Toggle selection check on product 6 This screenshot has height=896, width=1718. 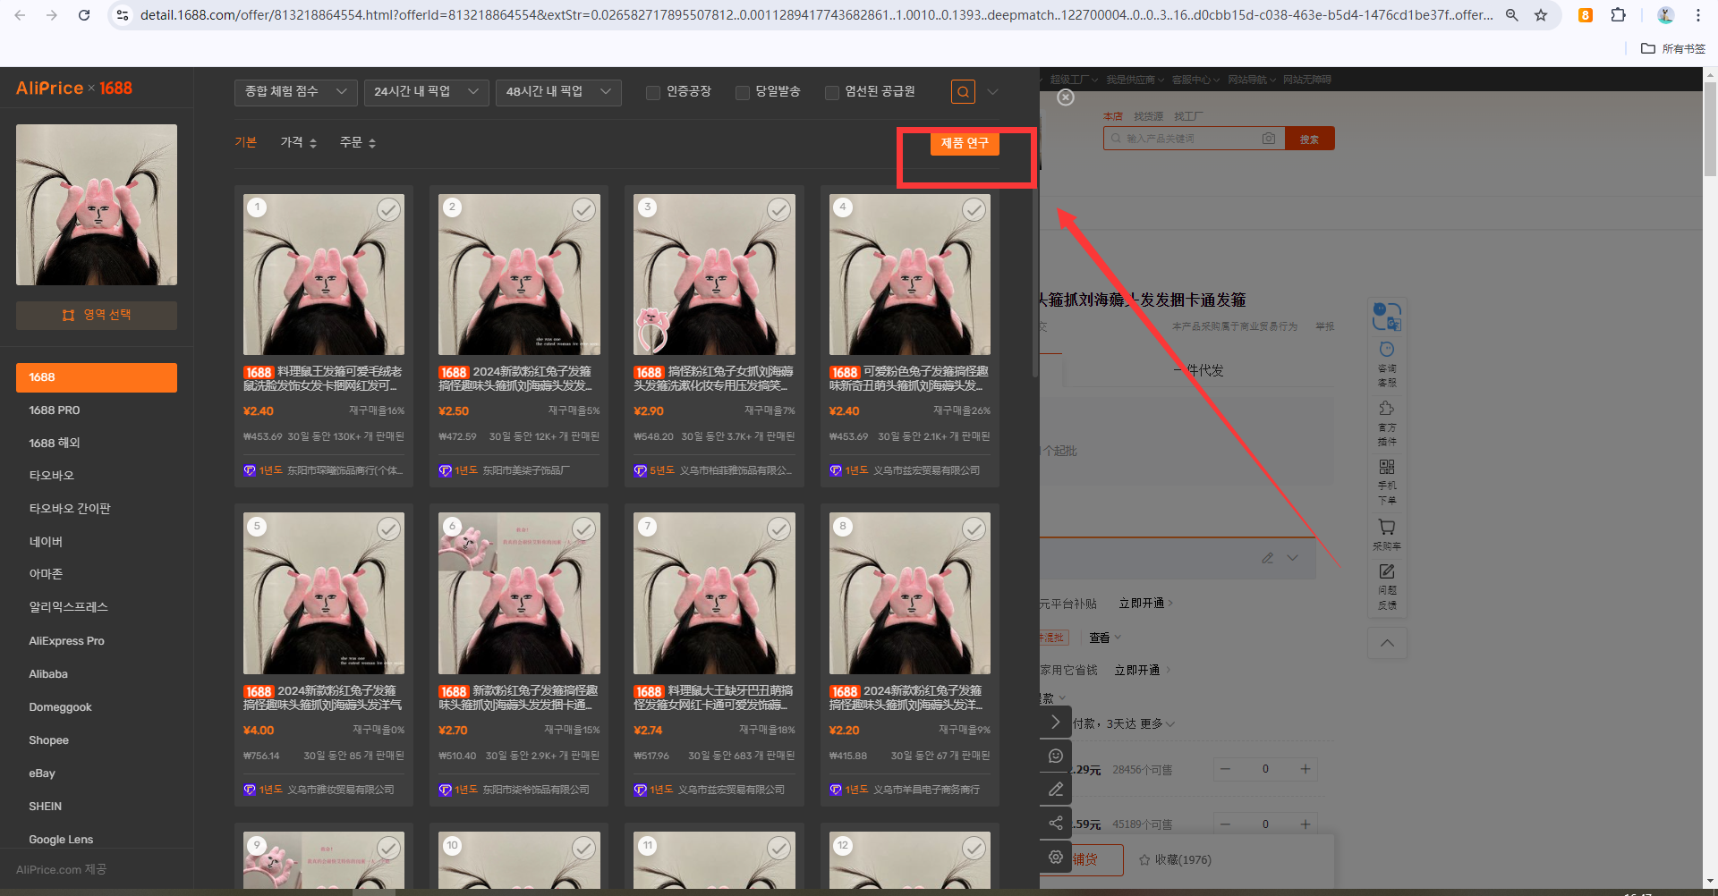pos(583,528)
